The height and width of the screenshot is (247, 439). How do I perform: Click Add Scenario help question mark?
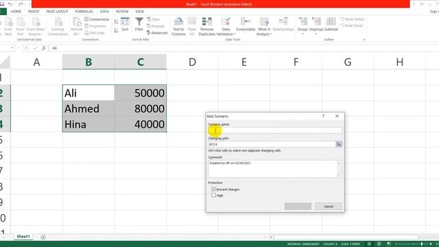coord(323,116)
